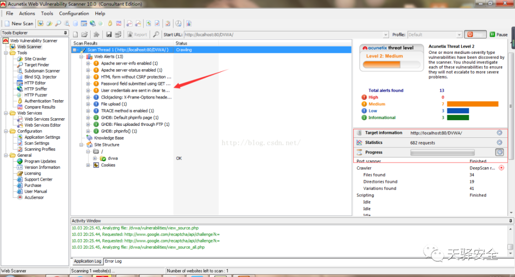Select Program Updates in Tools Explorer
The image size is (515, 277).
coord(40,161)
